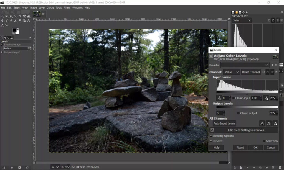The height and width of the screenshot is (170, 284).
Task: Pick the Text tool (A icon)
Action: tap(29, 20)
